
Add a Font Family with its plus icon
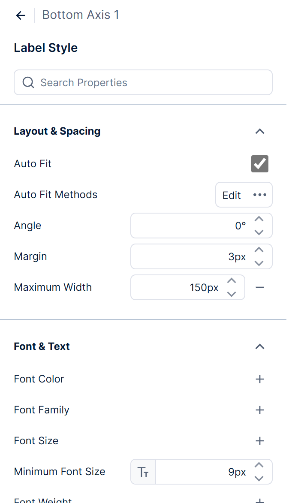click(260, 410)
